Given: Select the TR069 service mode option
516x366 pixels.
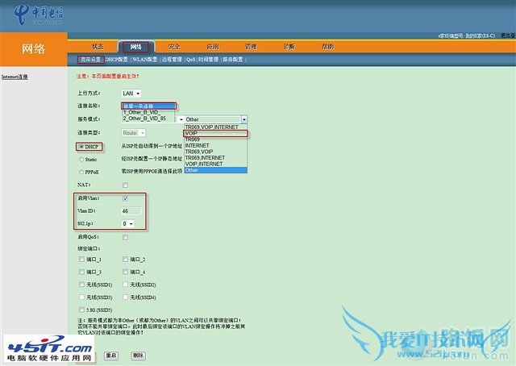Looking at the screenshot, I should click(215, 139).
